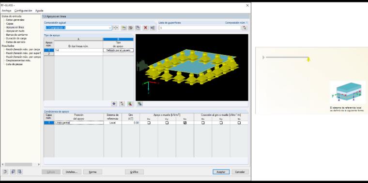Viewport: 368px width, 183px height.
Task: Enable the Uy support checkbox
Action: coord(167,123)
